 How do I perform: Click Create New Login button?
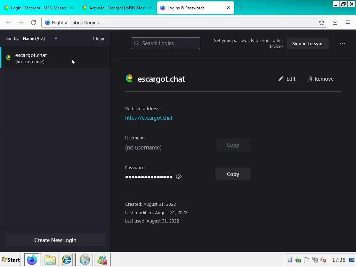pos(55,240)
